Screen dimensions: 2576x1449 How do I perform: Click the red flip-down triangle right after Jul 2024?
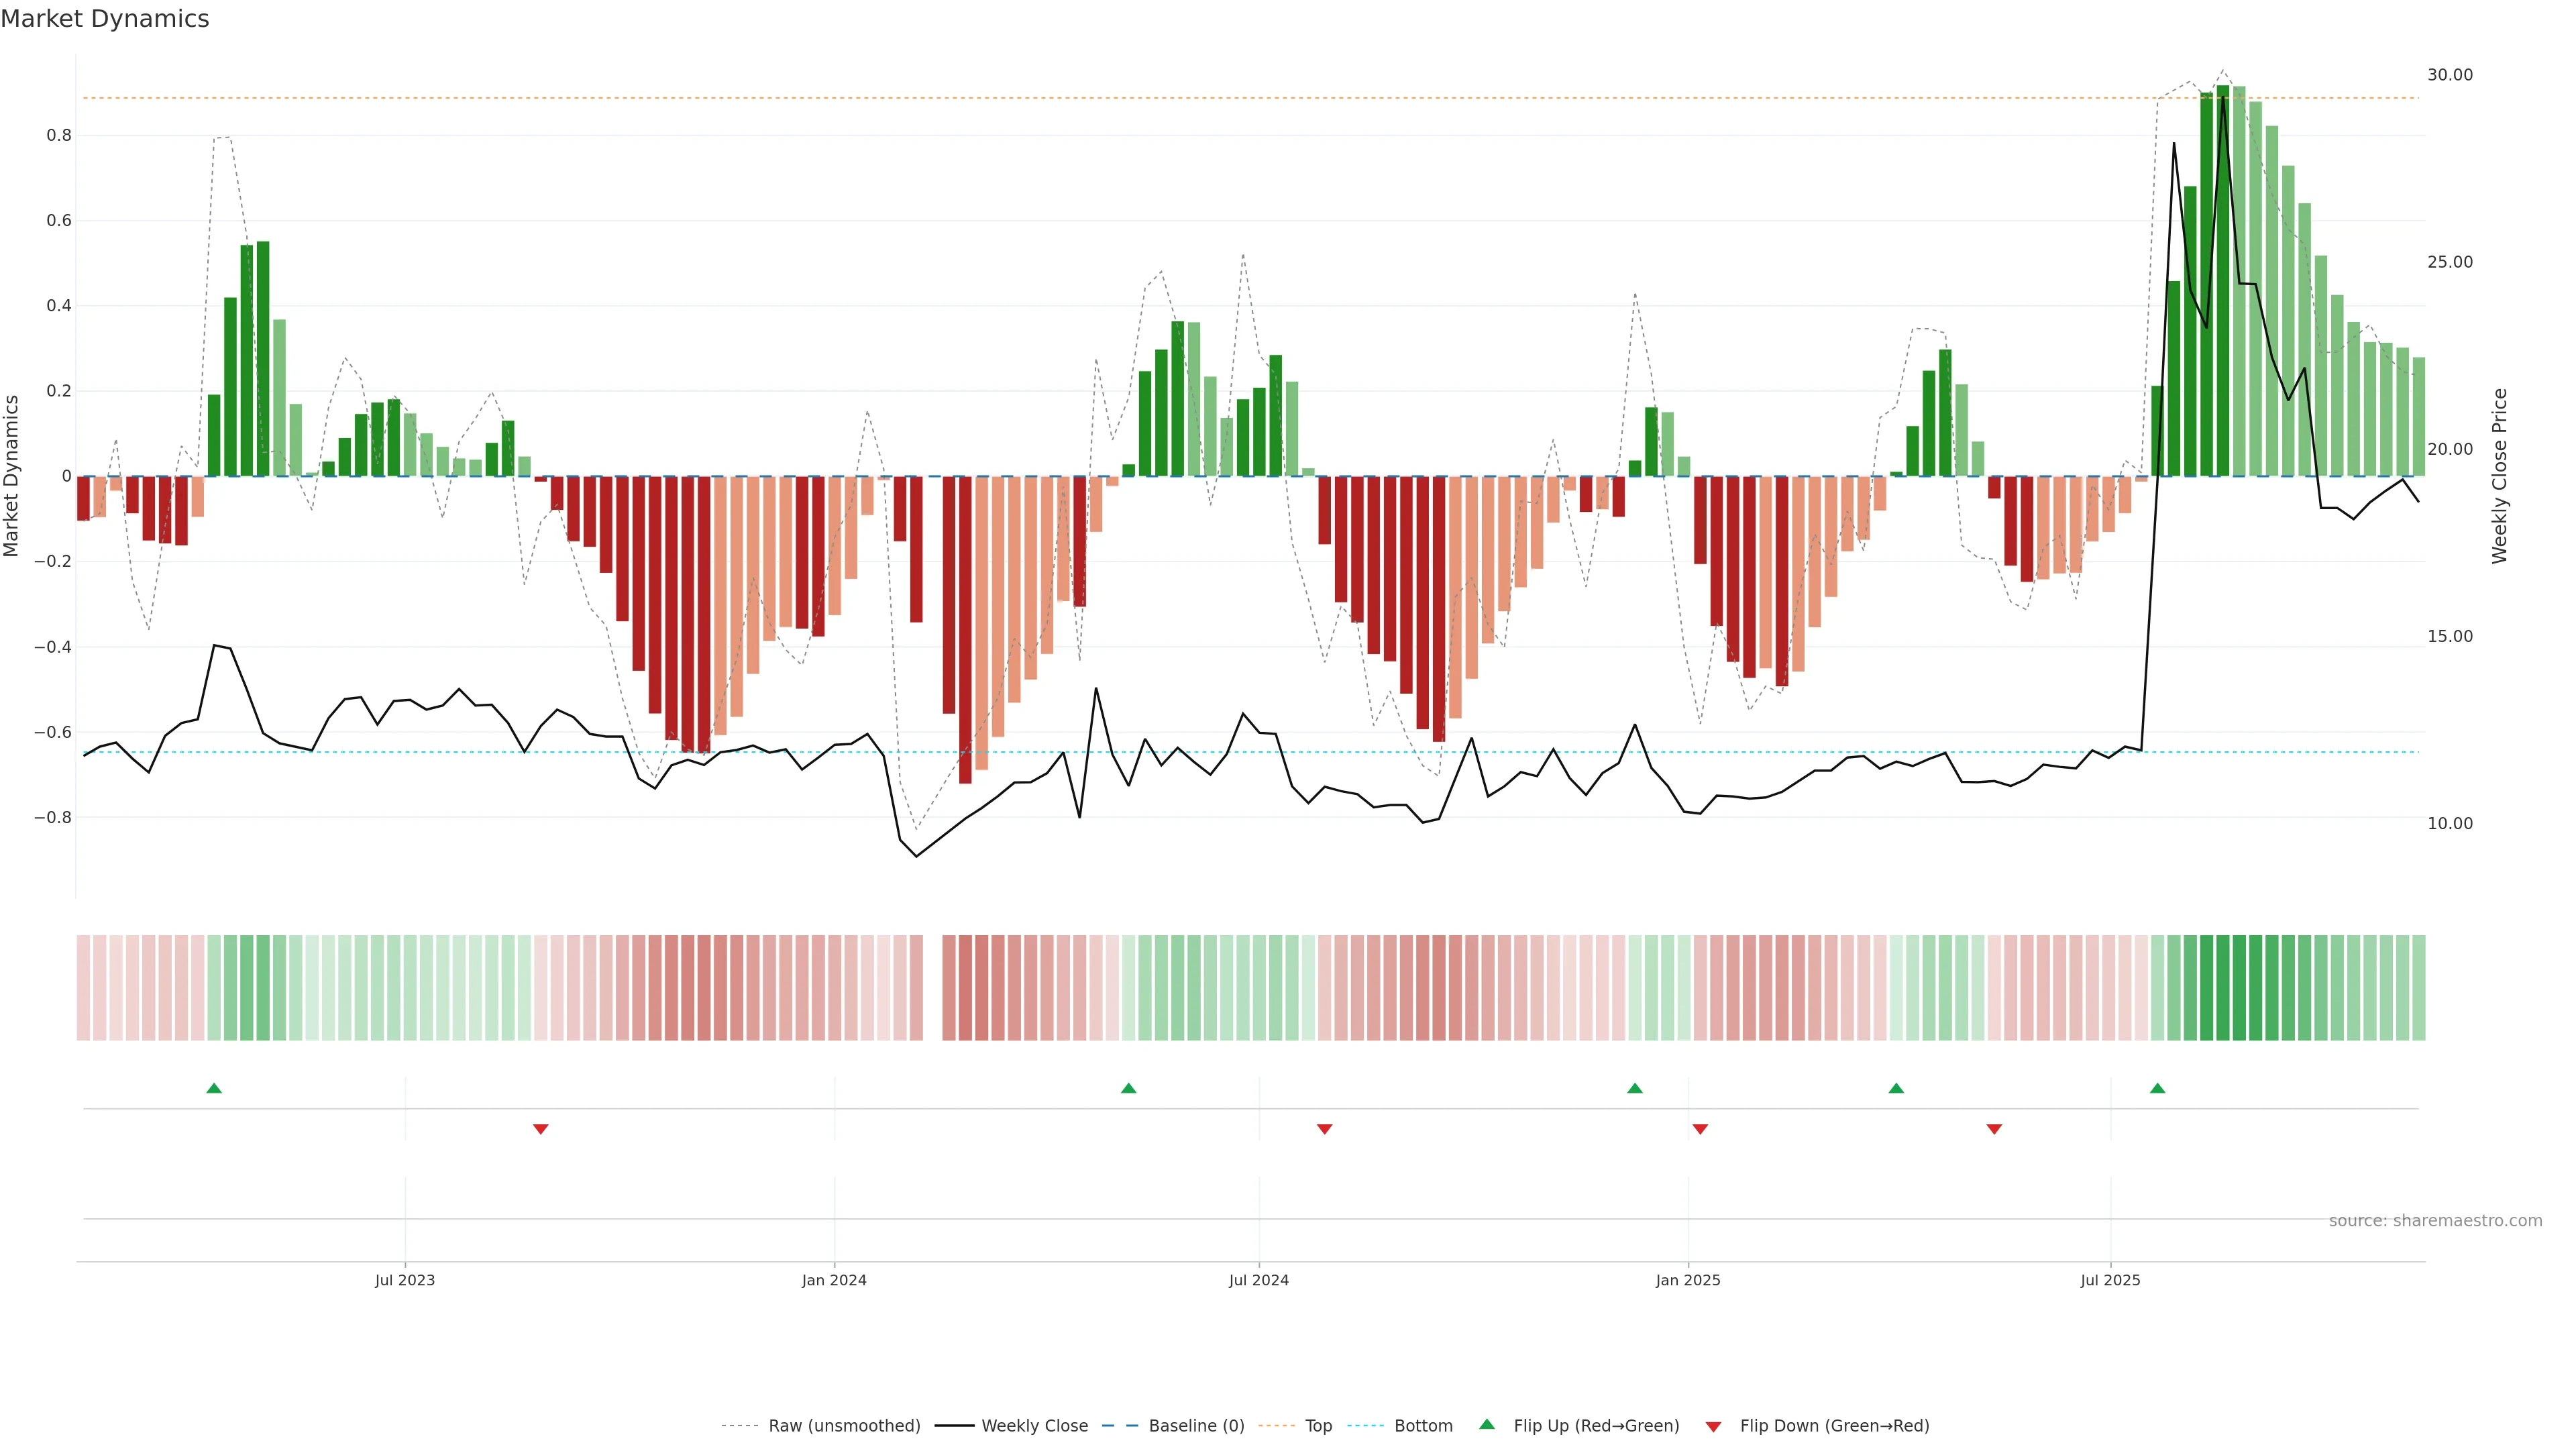1324,1129
